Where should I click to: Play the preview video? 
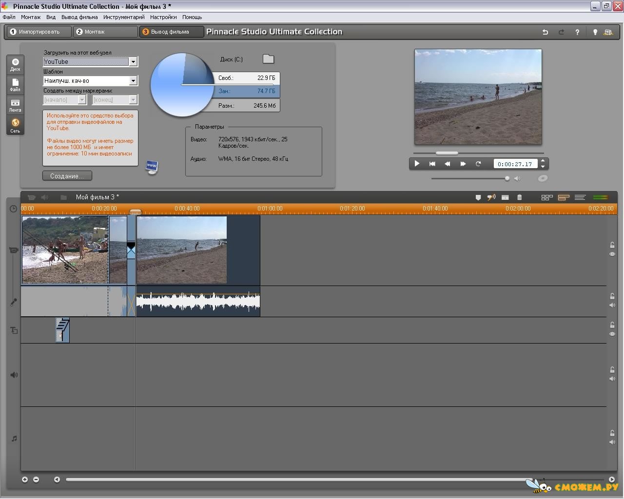pos(417,164)
